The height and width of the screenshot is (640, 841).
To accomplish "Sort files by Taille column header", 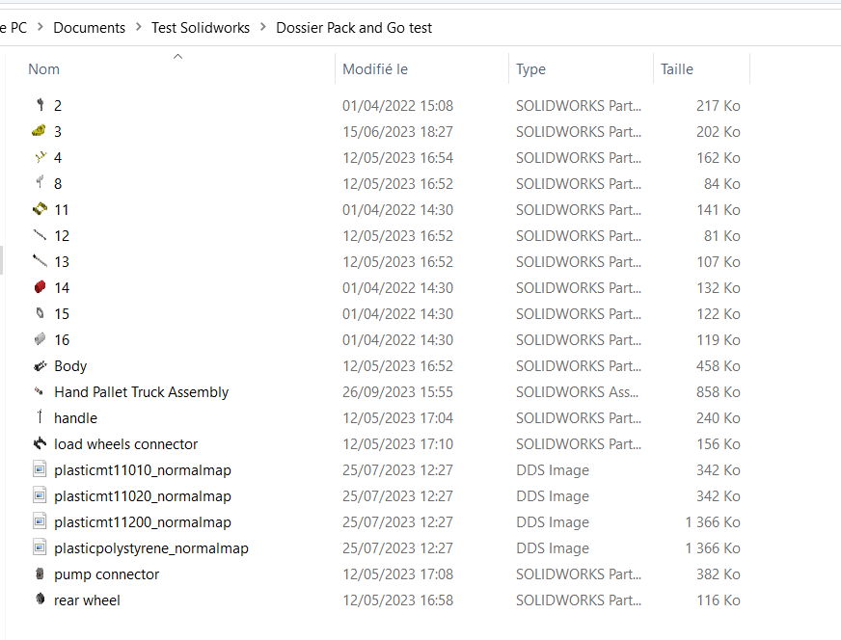I will pos(677,69).
